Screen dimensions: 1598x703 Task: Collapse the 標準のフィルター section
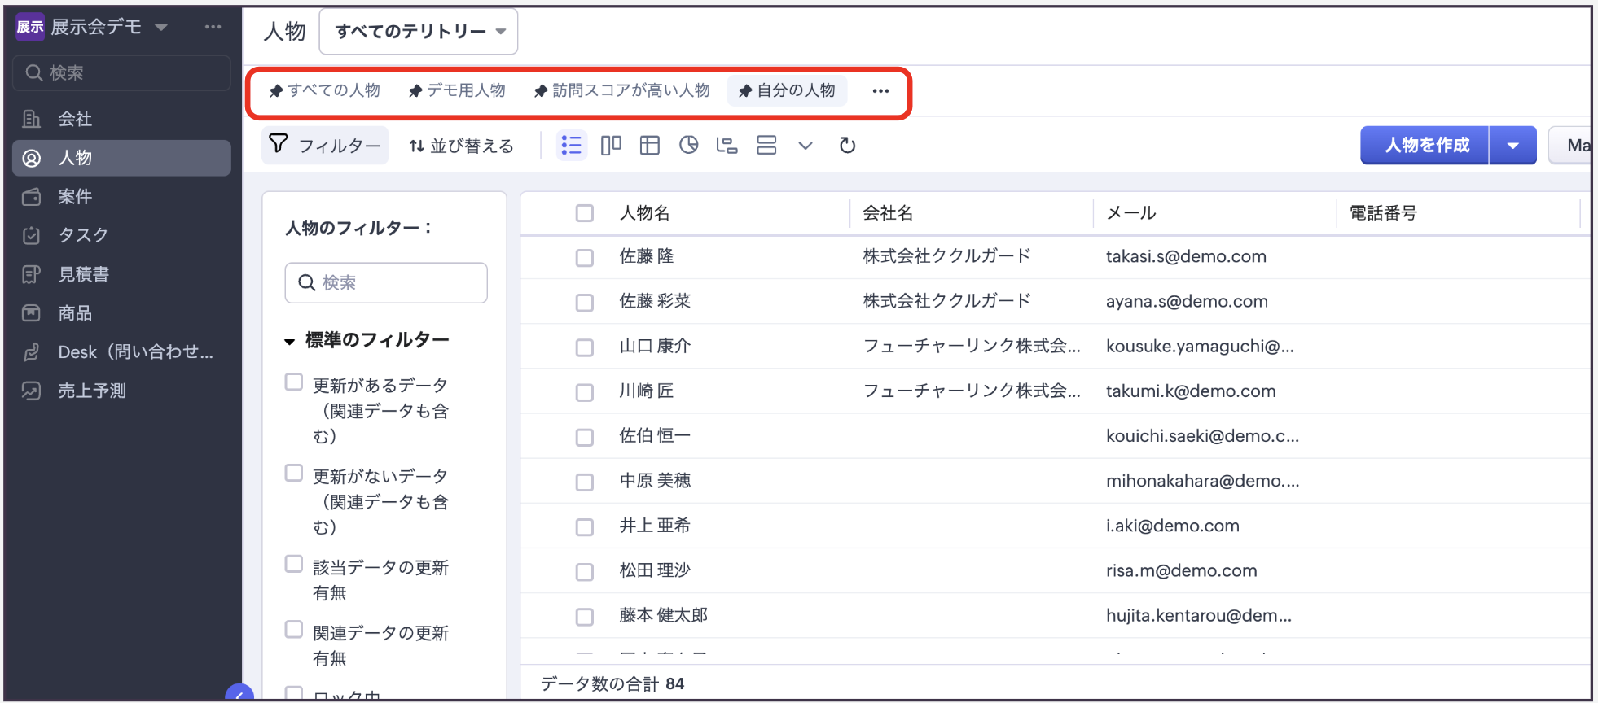click(x=289, y=341)
